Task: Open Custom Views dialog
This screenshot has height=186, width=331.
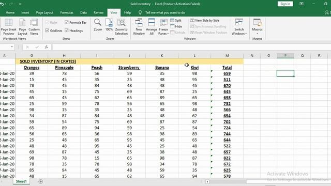Action: [x=34, y=27]
